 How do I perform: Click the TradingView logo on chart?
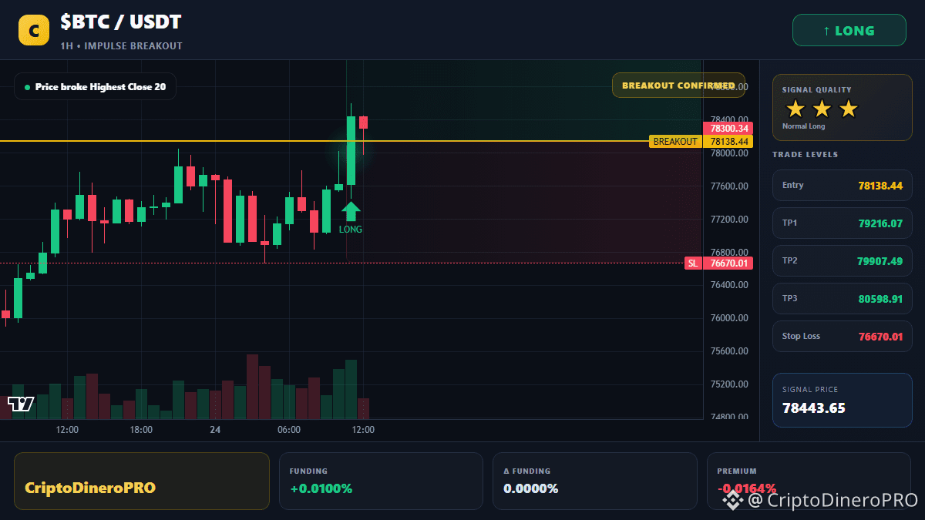[21, 404]
